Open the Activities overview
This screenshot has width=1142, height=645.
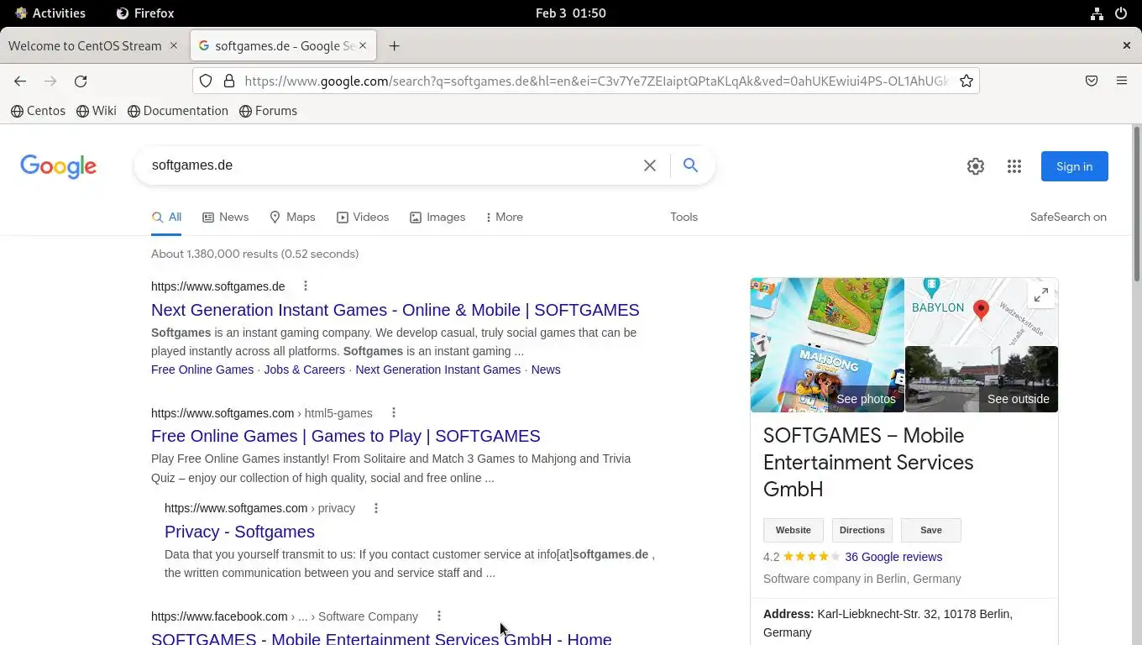click(50, 13)
